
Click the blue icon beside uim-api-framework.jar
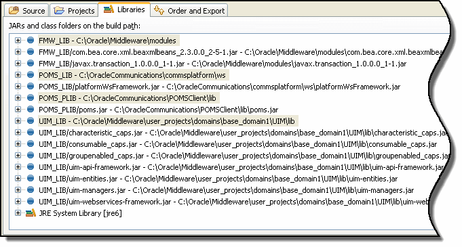point(31,166)
